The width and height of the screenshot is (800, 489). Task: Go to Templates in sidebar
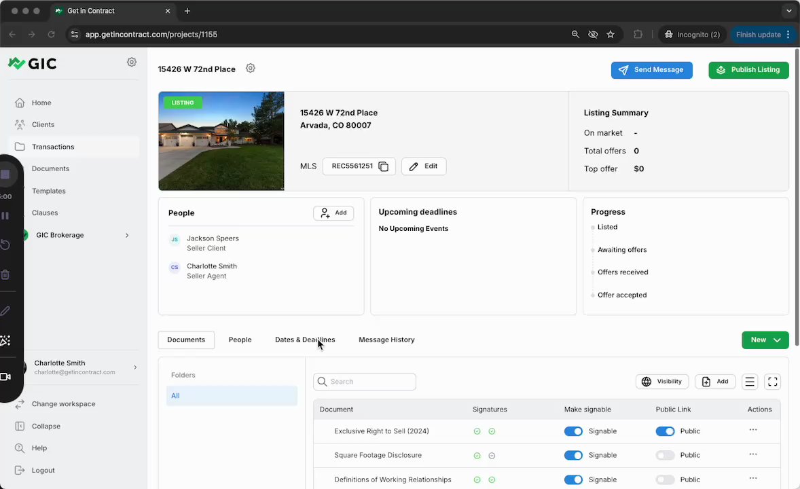click(x=49, y=191)
